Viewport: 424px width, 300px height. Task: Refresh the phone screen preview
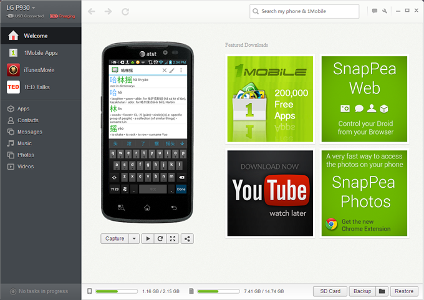pyautogui.click(x=160, y=239)
